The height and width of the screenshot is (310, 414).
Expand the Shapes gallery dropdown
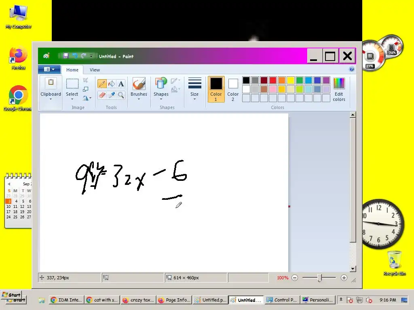click(x=161, y=99)
